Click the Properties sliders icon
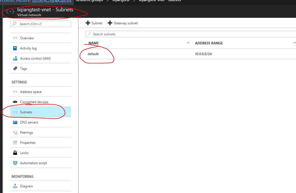The width and height of the screenshot is (296, 193). coord(15,143)
